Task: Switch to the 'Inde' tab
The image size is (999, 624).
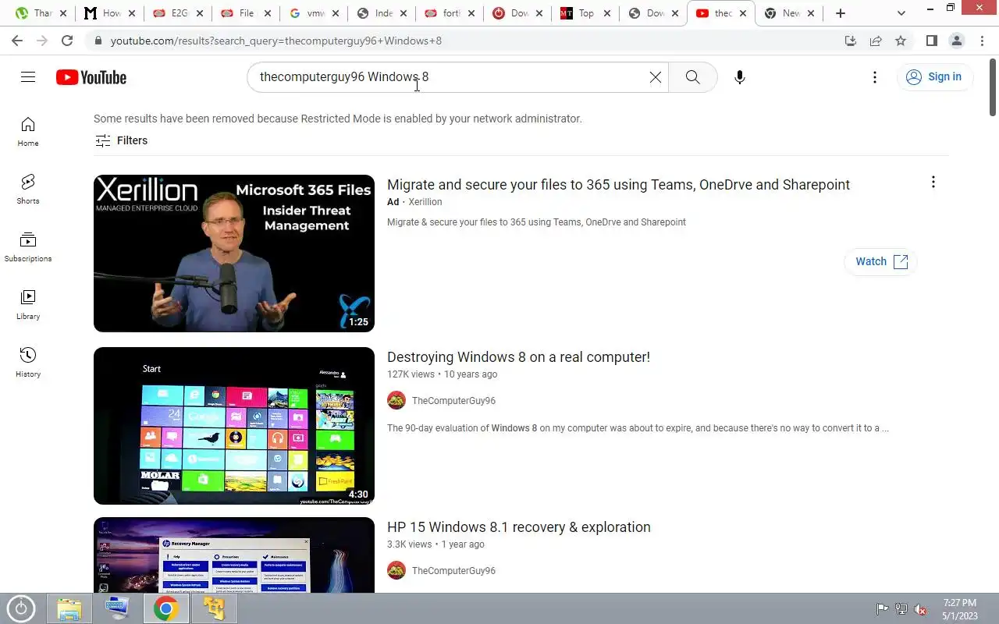Action: 381,13
